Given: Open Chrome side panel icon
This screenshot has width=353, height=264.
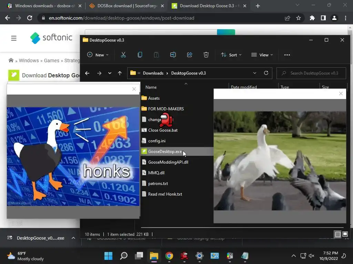Looking at the screenshot, I should pyautogui.click(x=323, y=18).
